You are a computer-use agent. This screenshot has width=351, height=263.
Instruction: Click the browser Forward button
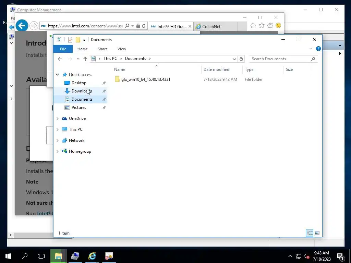34,26
